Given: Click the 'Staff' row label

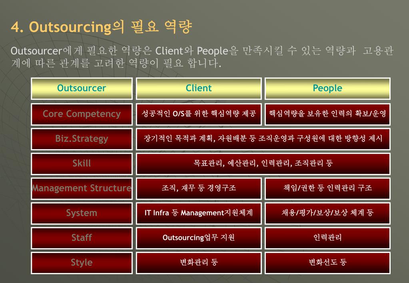Looking at the screenshot, I should click(82, 238).
